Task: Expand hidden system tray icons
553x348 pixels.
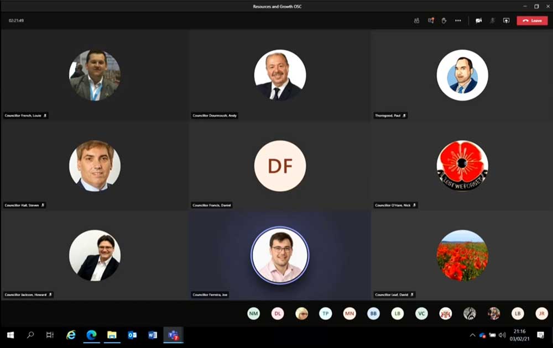Action: click(472, 335)
